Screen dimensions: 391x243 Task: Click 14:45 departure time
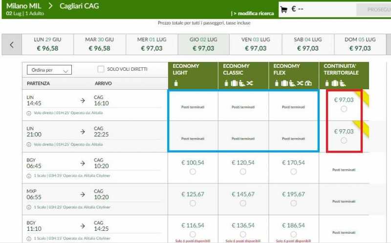click(34, 103)
